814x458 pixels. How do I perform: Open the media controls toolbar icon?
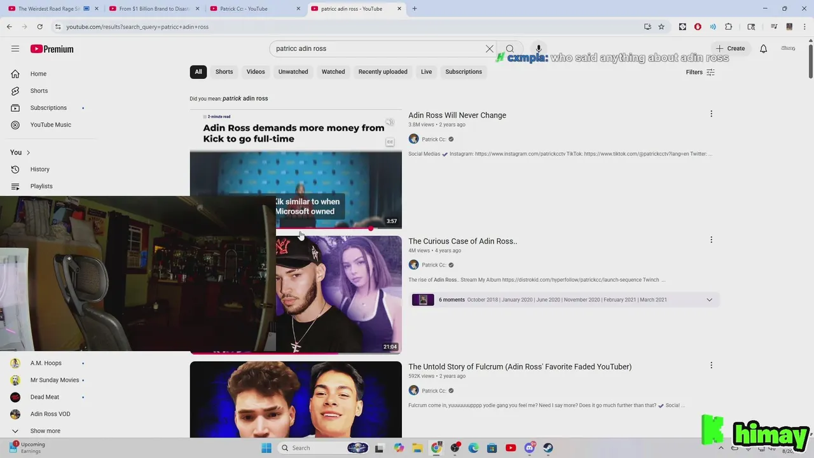coord(774,27)
